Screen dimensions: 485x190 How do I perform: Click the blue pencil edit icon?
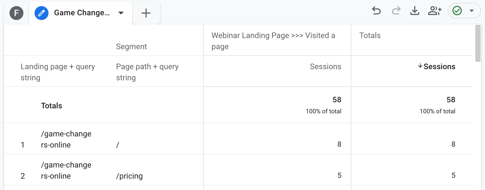coord(42,13)
